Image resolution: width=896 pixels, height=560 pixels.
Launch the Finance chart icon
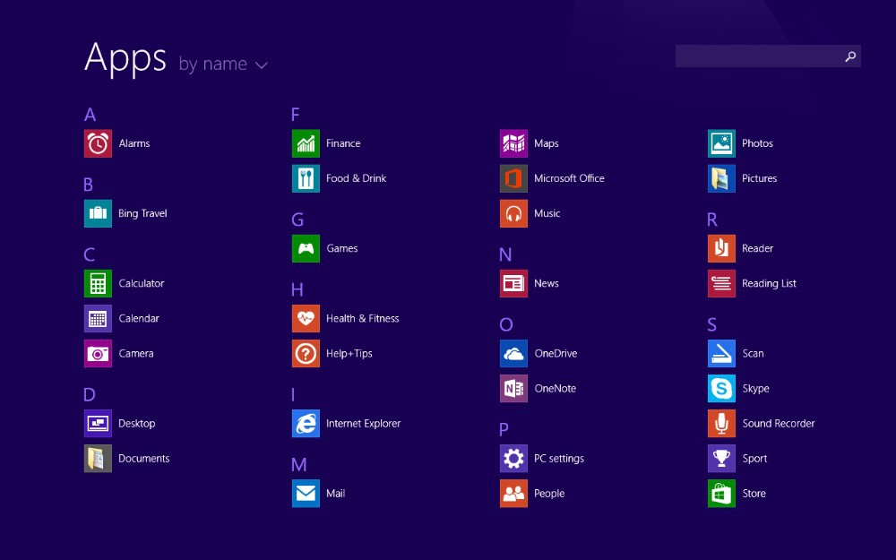click(306, 143)
